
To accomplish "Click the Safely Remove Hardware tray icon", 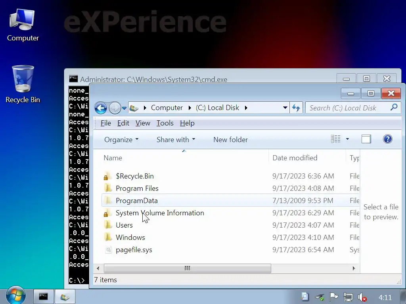I will [x=320, y=297].
